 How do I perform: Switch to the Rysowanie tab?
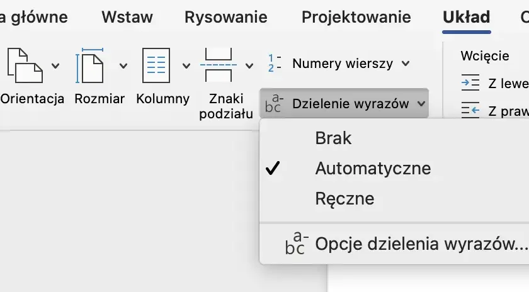[225, 17]
